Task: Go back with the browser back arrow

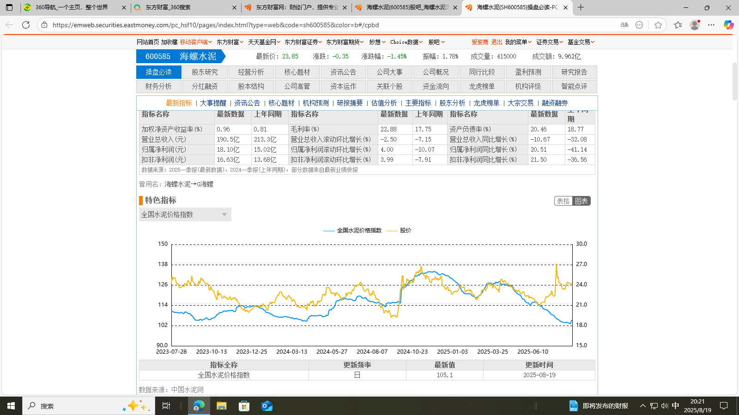Action: tap(9, 25)
